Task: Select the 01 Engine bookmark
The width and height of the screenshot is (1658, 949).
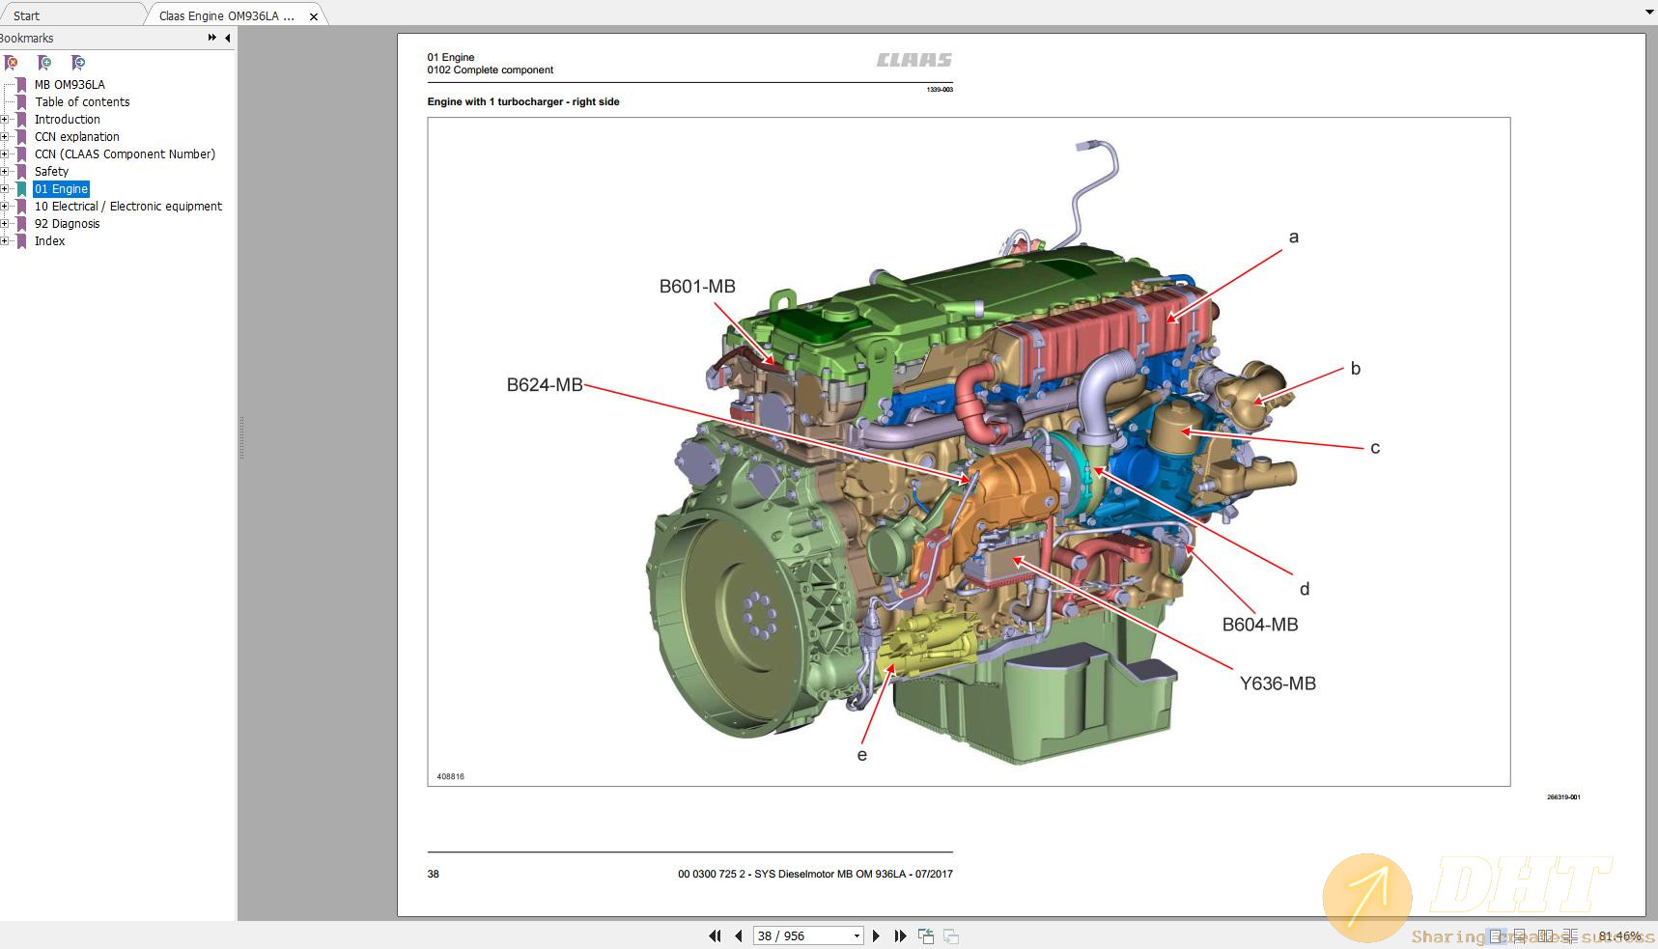Action: pos(61,189)
